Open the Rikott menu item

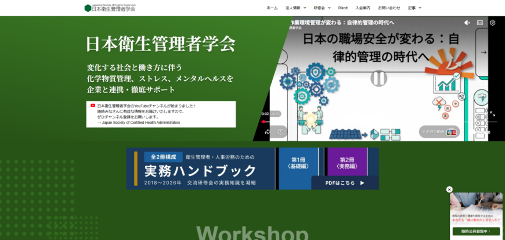click(x=343, y=8)
